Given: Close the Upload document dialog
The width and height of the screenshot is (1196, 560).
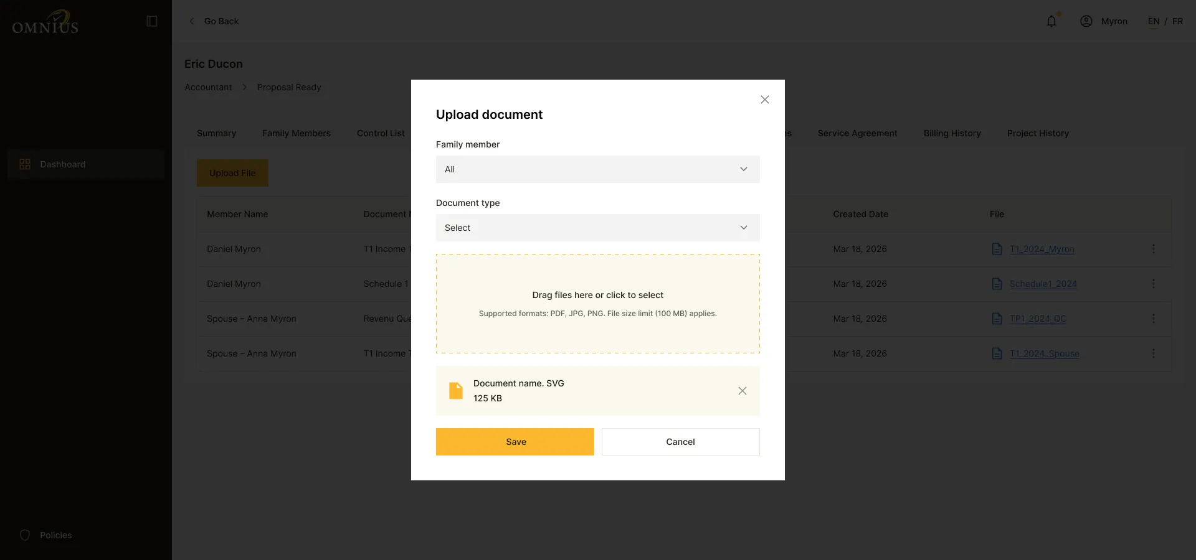Looking at the screenshot, I should click(x=765, y=100).
